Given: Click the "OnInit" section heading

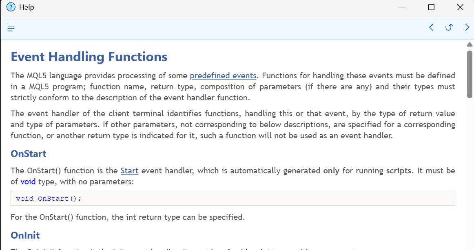Looking at the screenshot, I should (25, 235).
